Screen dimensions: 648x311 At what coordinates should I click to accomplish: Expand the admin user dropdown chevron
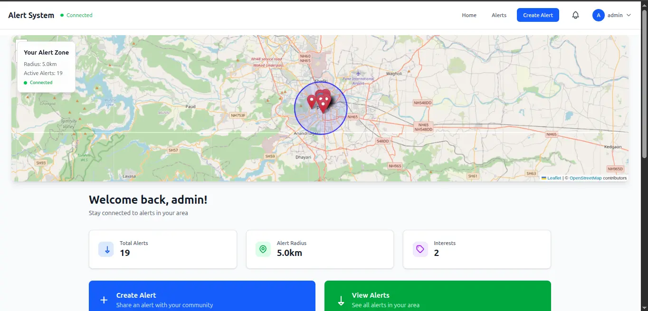coord(629,15)
